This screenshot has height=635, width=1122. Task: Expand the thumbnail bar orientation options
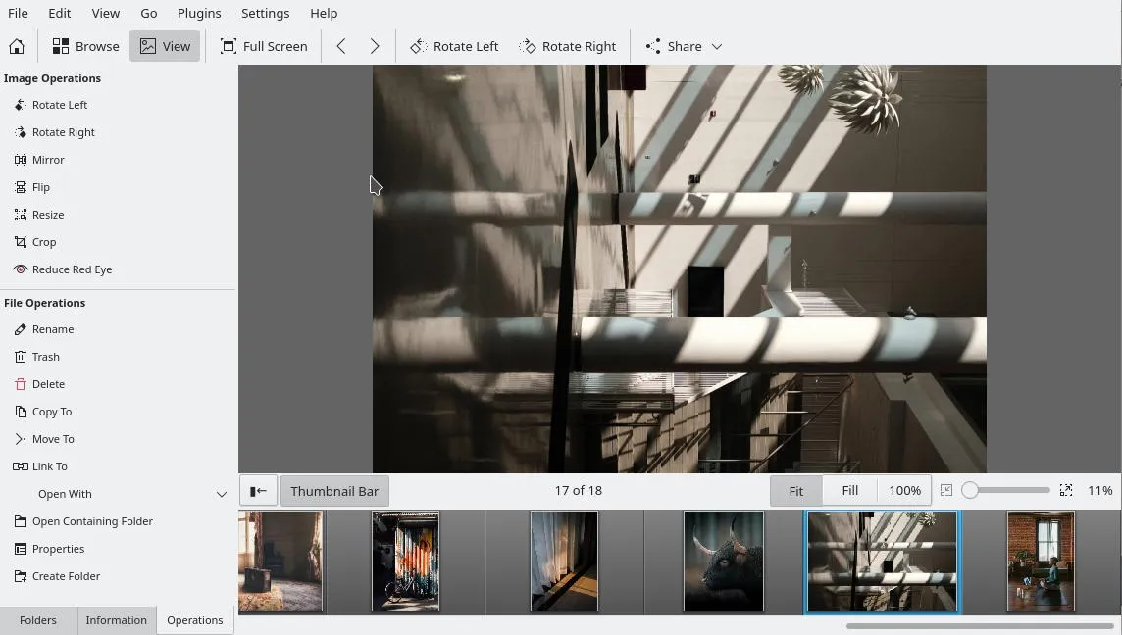coord(258,490)
